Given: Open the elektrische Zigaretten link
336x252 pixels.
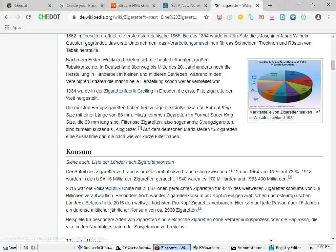Looking at the screenshot, I should (190, 220).
